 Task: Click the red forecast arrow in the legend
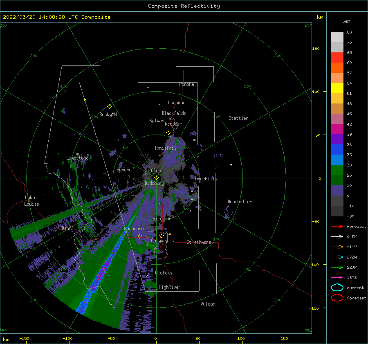click(337, 226)
